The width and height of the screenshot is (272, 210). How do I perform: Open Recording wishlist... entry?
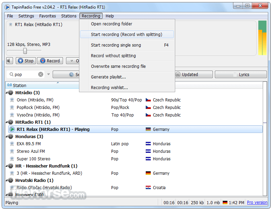(127, 87)
